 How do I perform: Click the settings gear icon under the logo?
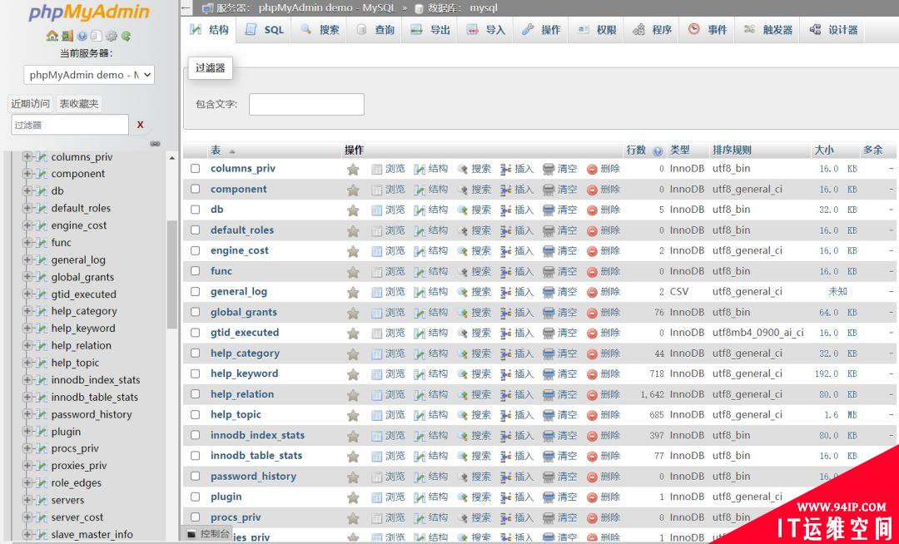coord(112,36)
